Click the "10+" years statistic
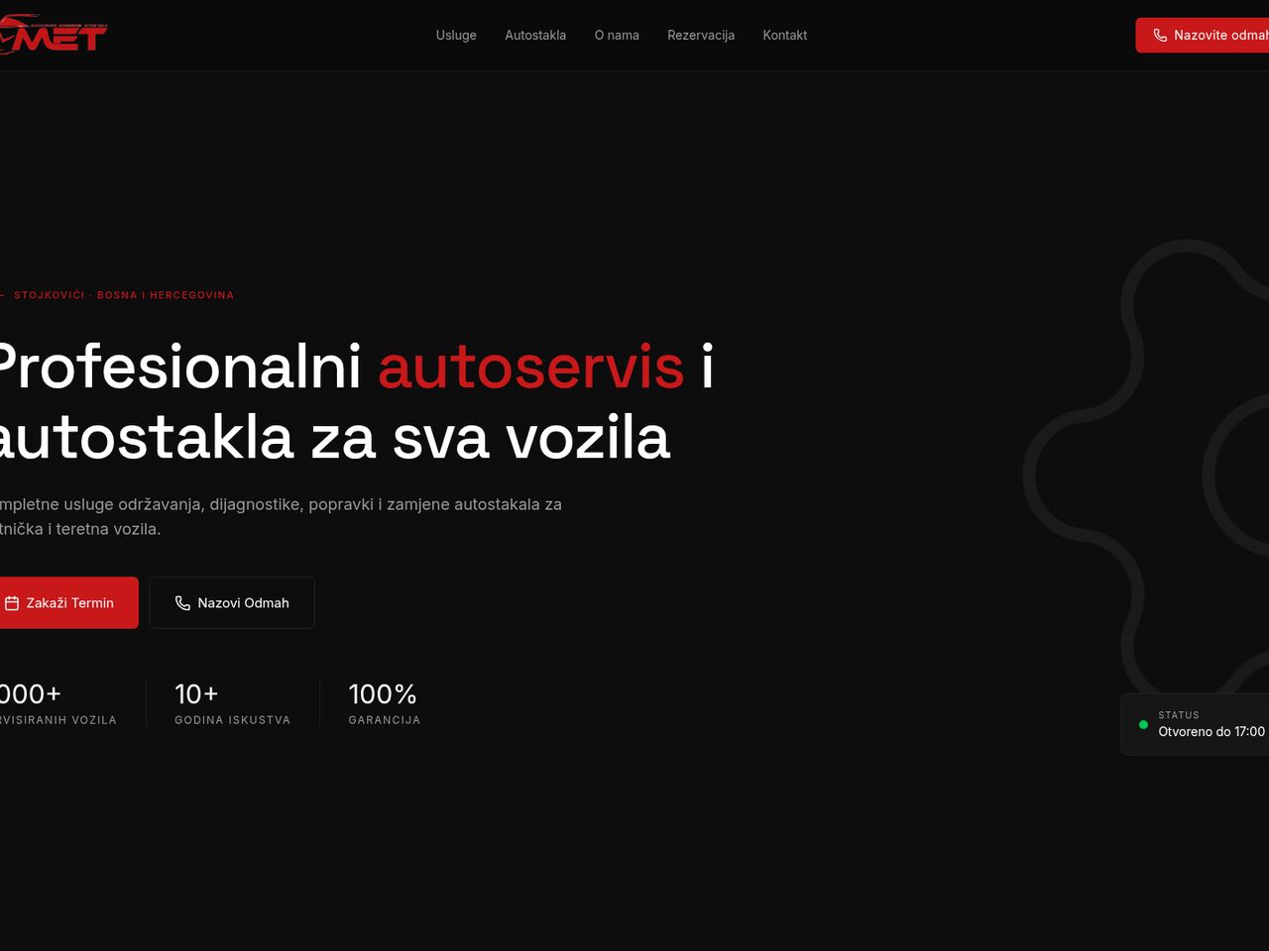The image size is (1269, 951). [x=196, y=693]
